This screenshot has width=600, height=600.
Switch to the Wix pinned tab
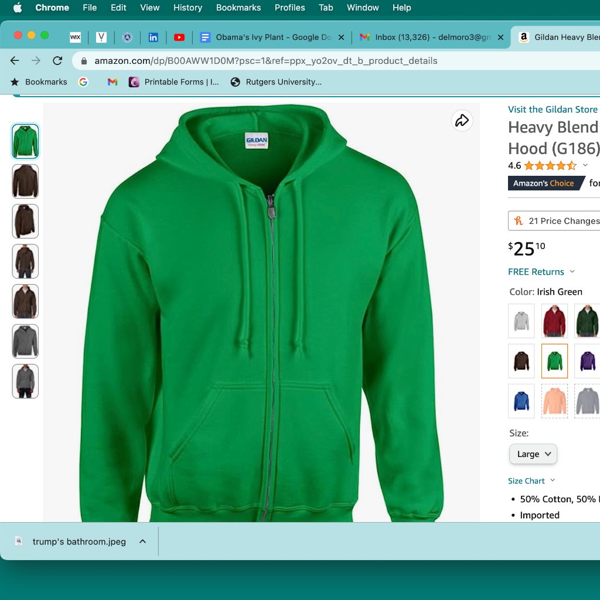[x=76, y=37]
